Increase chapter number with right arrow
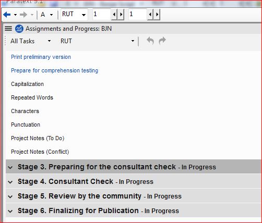This screenshot has height=223, width=262. (x=121, y=15)
